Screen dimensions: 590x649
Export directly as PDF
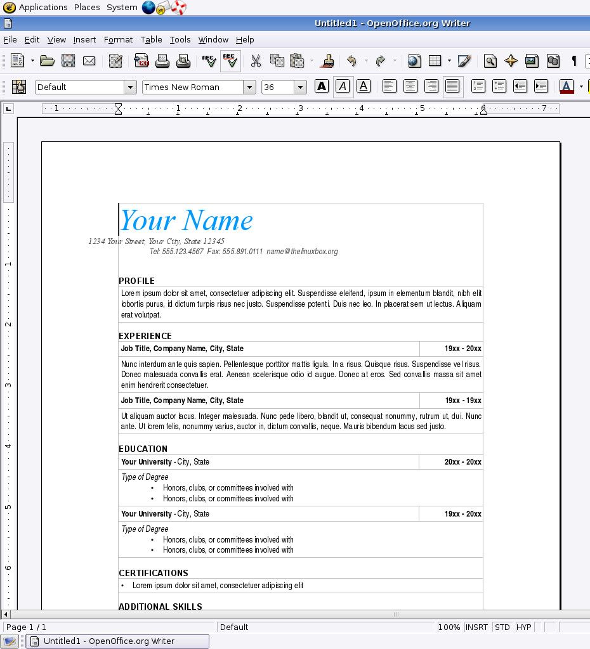click(141, 61)
